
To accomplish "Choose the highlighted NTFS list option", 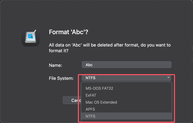I will click(x=126, y=116).
